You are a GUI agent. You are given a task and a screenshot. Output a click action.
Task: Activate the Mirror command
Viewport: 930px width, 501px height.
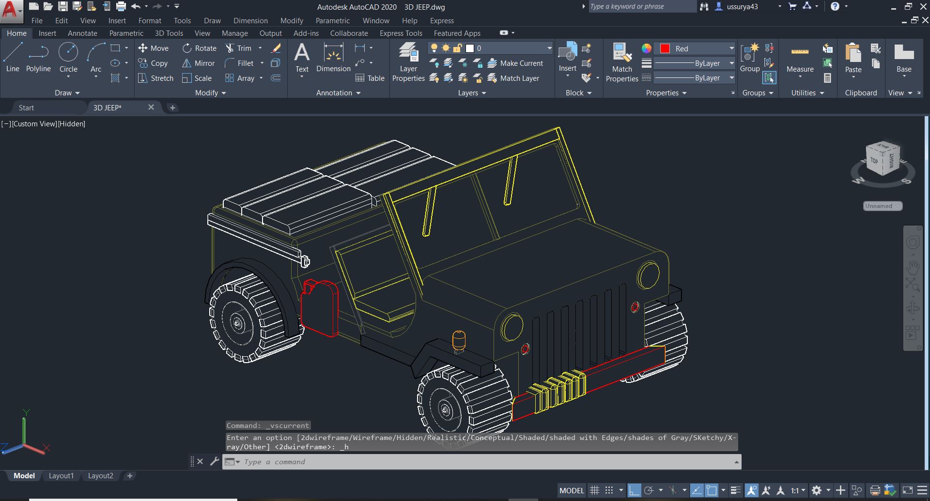click(198, 63)
